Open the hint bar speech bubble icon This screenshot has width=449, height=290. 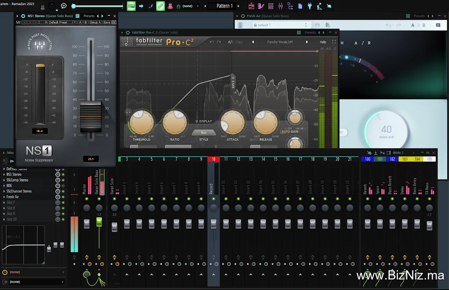pyautogui.click(x=64, y=6)
